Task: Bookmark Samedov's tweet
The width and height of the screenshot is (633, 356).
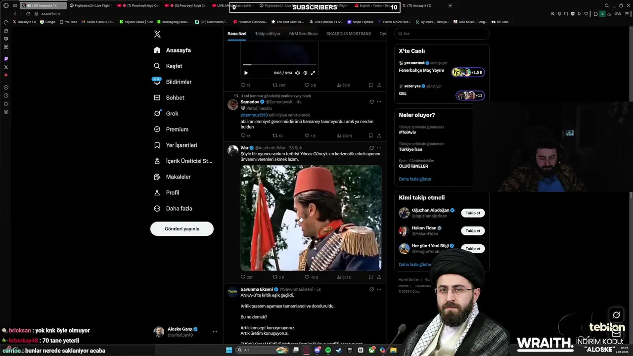Action: [370, 135]
